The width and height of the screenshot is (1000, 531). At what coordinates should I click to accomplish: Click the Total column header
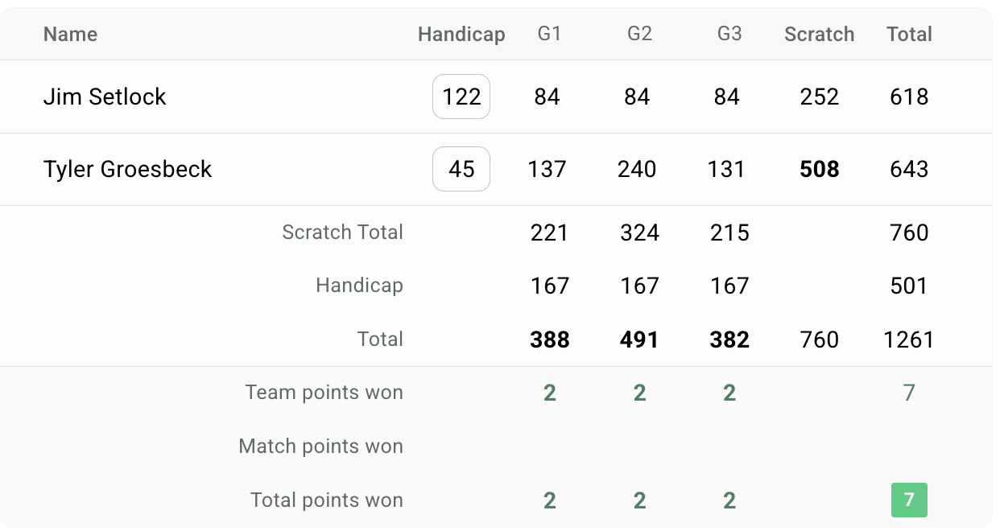909,34
